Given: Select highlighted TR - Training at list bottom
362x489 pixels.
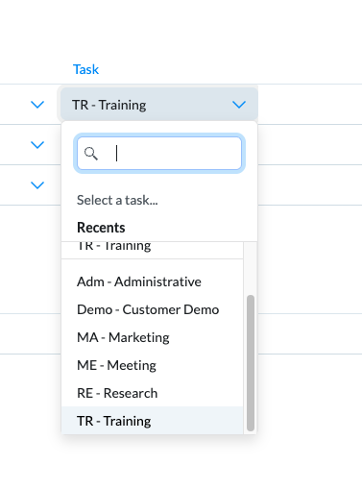Looking at the screenshot, I should pos(153,421).
